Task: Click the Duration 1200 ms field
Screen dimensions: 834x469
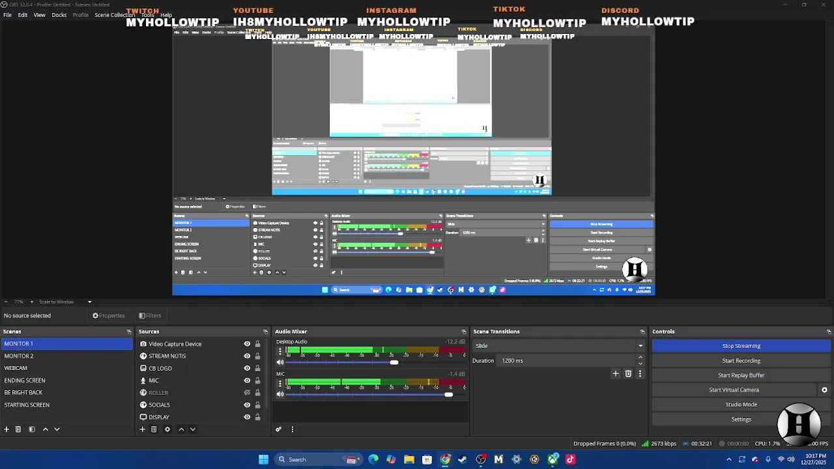Action: pos(567,361)
